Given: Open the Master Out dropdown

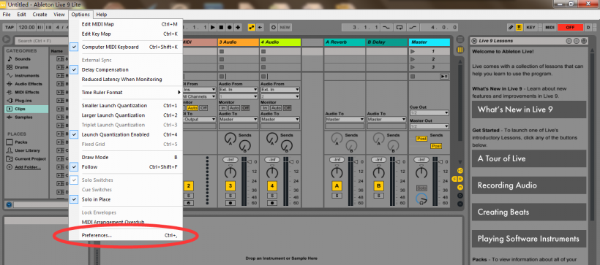Looking at the screenshot, I should [430, 126].
